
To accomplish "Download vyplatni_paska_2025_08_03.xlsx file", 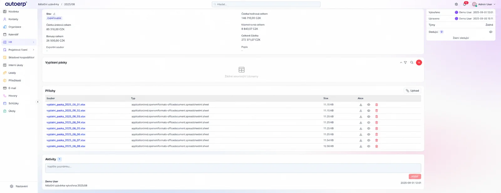I will (361, 117).
